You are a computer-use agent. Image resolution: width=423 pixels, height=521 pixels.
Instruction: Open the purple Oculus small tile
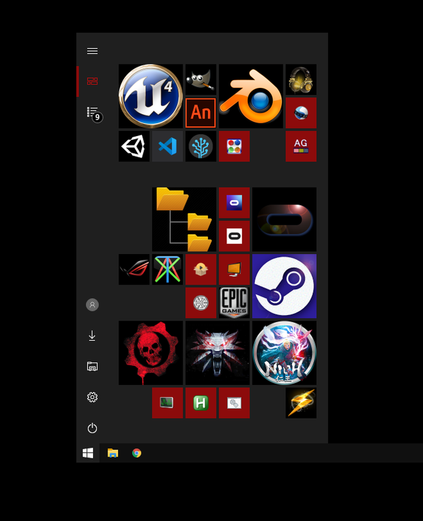tap(234, 203)
